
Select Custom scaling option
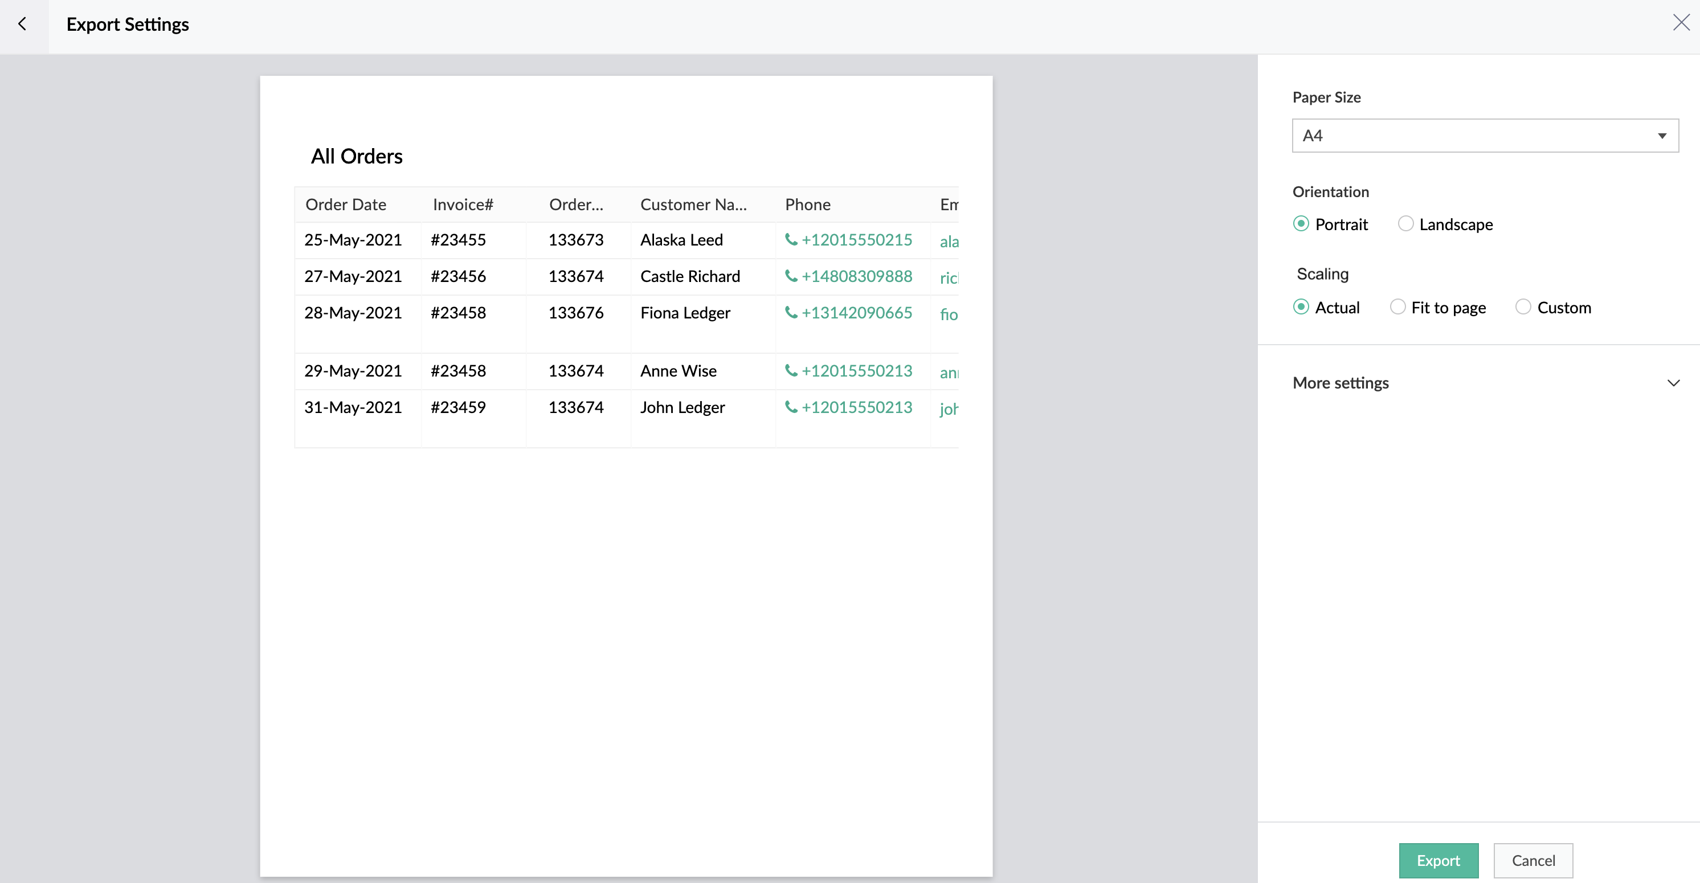1522,307
